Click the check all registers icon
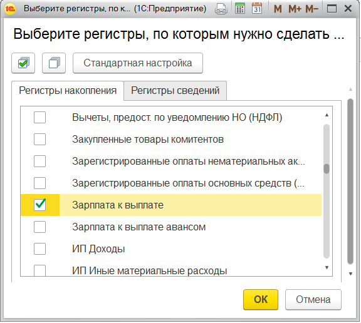The height and width of the screenshot is (323, 361). point(23,63)
